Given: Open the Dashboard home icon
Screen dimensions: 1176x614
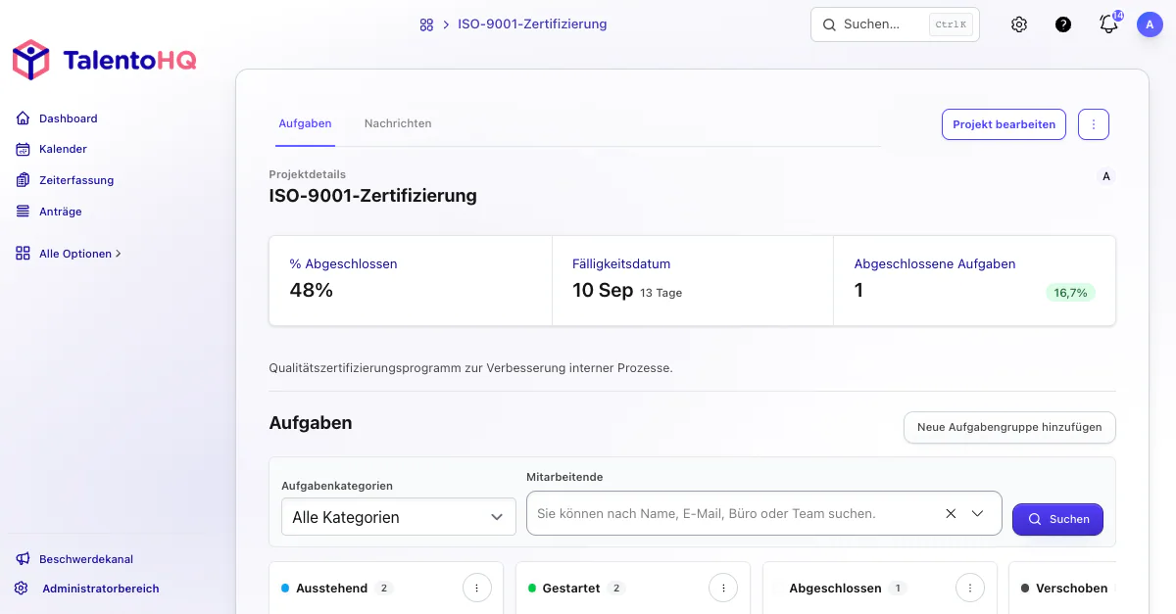Looking at the screenshot, I should (23, 118).
